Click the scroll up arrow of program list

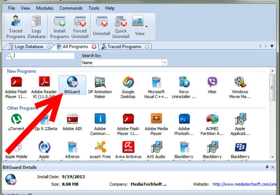[x=273, y=71]
